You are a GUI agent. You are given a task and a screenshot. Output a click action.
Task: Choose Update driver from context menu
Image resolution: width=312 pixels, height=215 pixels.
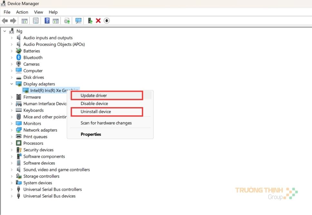click(94, 96)
